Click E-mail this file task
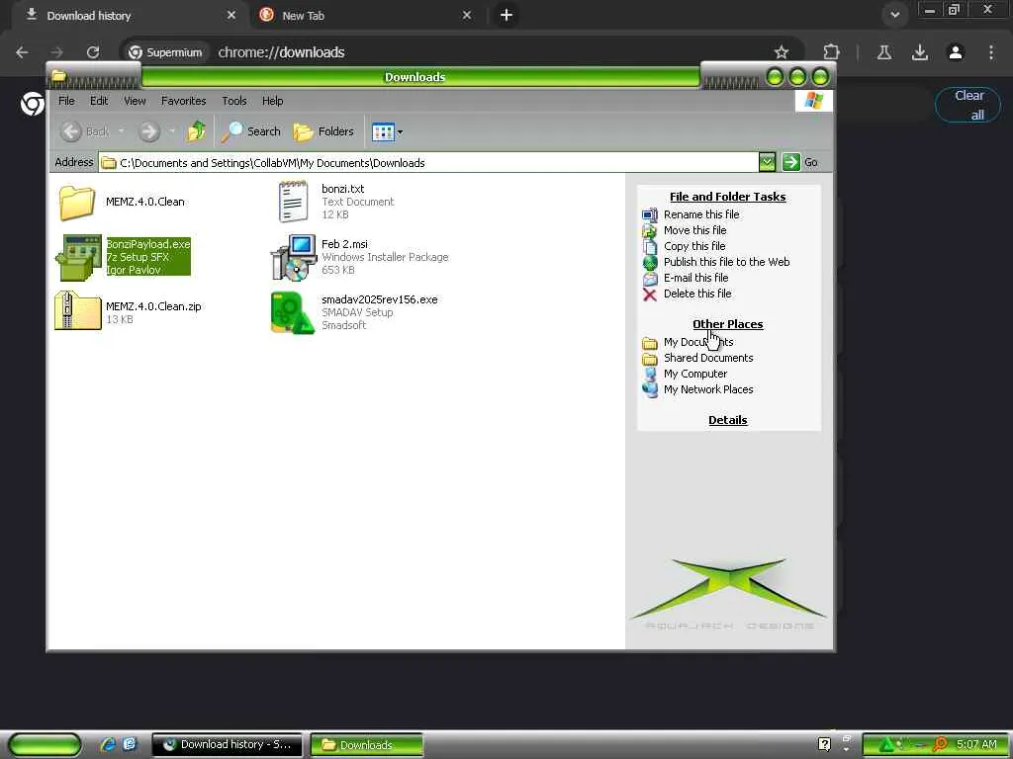1013x759 pixels. point(695,278)
